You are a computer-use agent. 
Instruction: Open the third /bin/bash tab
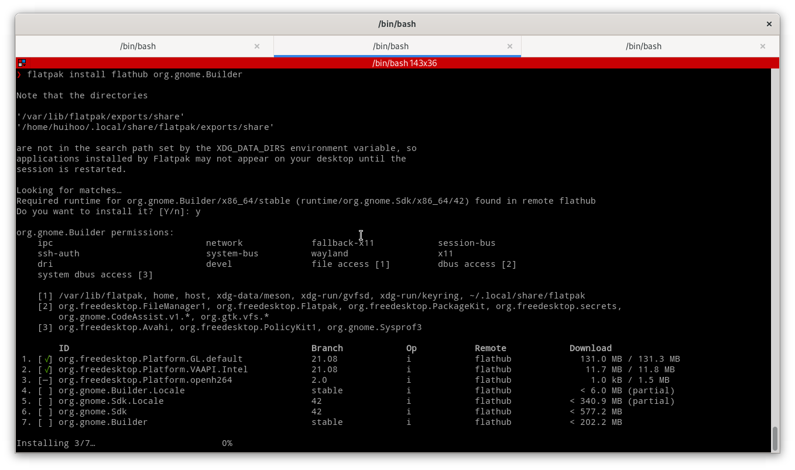pos(643,46)
